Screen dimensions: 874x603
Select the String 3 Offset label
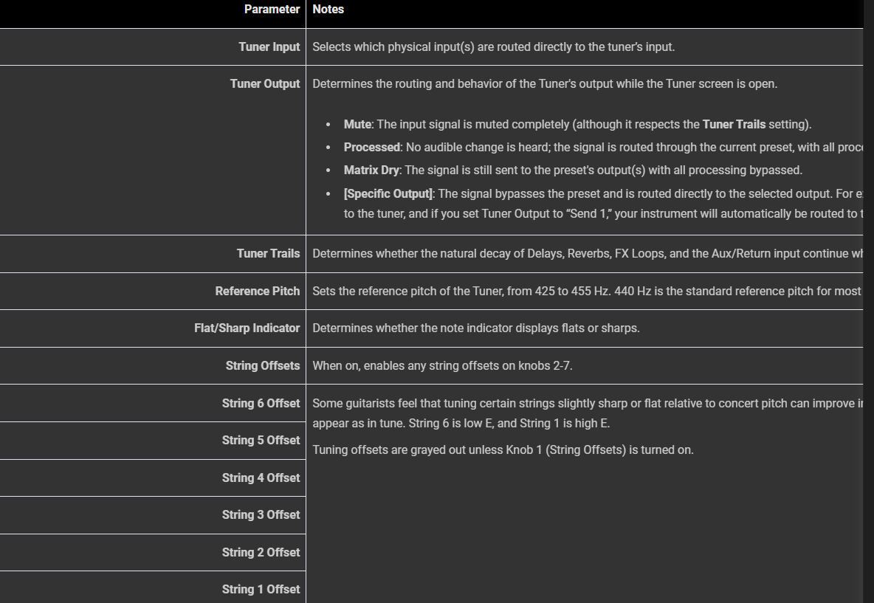[x=261, y=514]
